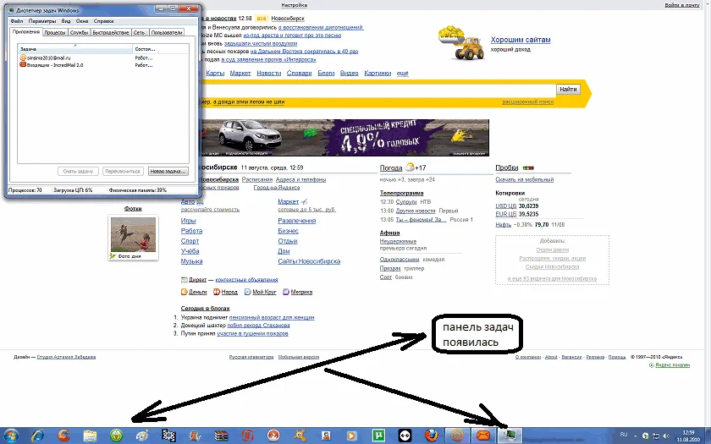Open the Нефть quote link
This screenshot has height=444, width=711.
point(504,225)
